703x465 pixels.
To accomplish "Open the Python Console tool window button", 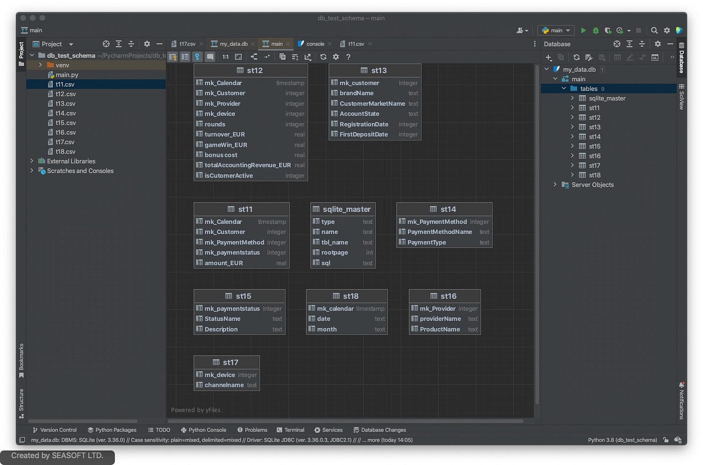I will (x=203, y=430).
